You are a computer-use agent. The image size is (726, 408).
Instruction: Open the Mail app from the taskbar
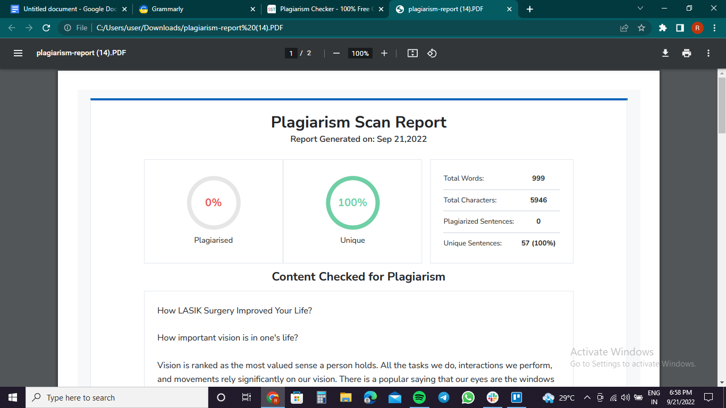[x=394, y=397]
